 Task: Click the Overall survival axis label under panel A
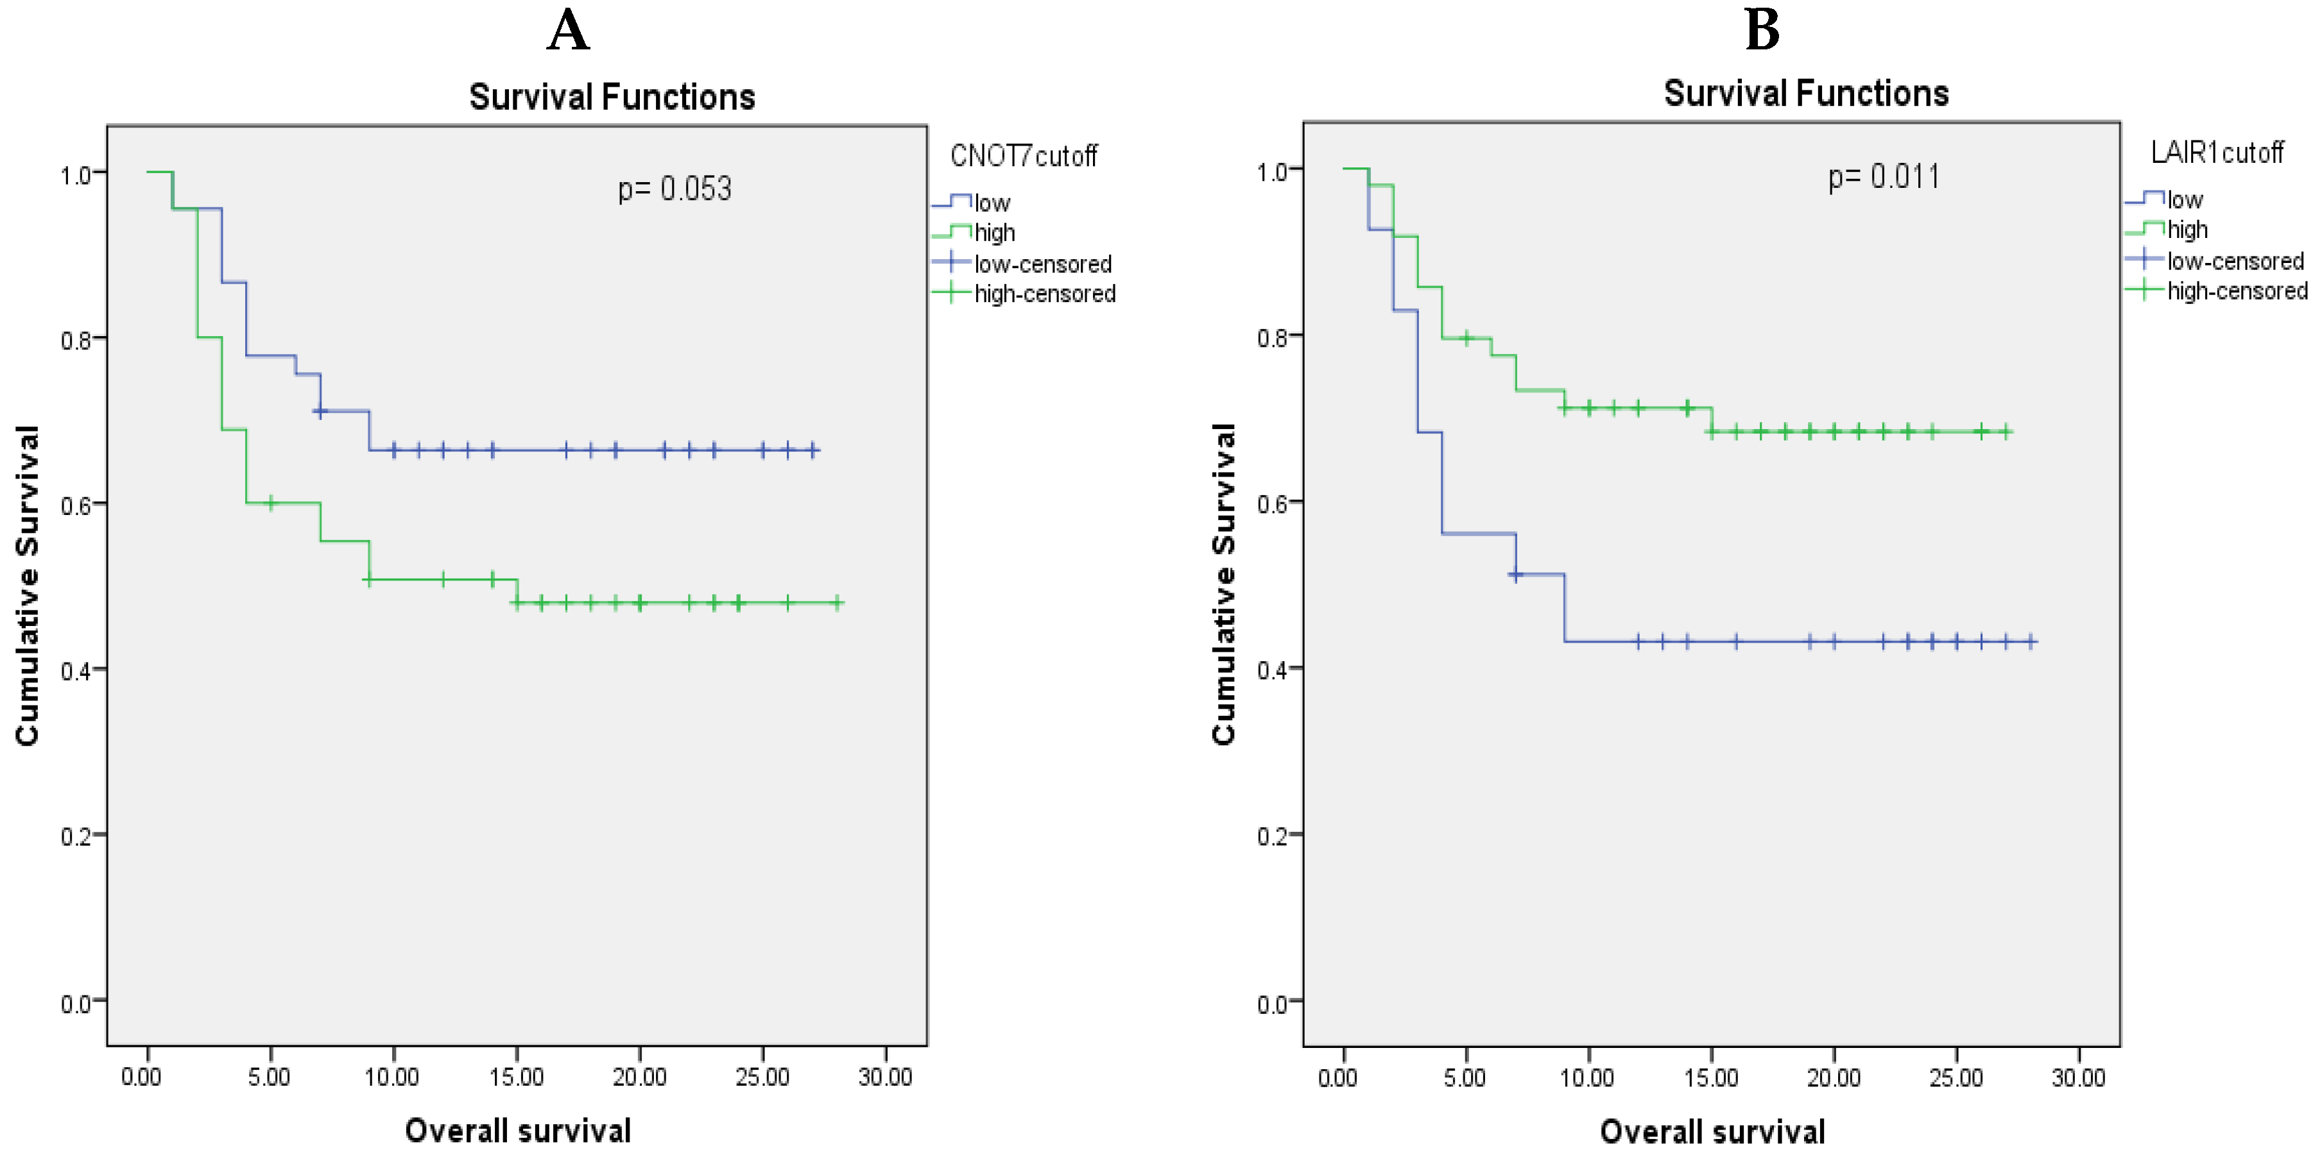pos(517,1130)
